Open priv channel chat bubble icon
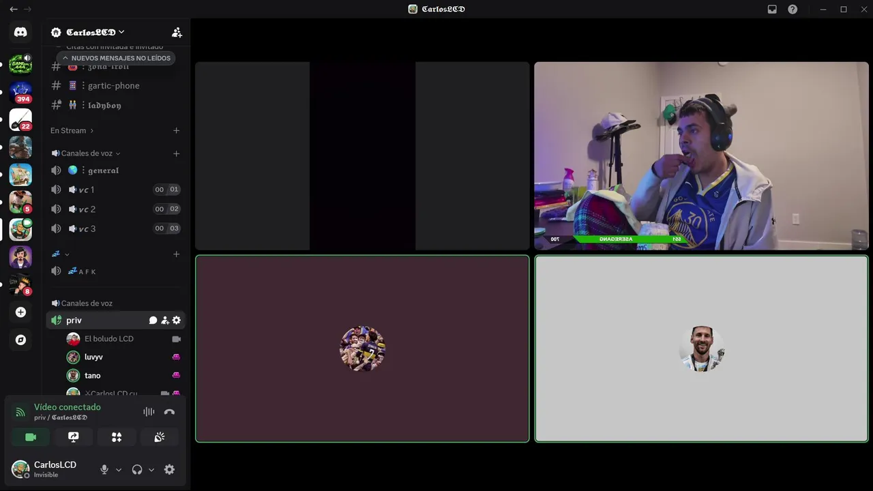 (153, 320)
